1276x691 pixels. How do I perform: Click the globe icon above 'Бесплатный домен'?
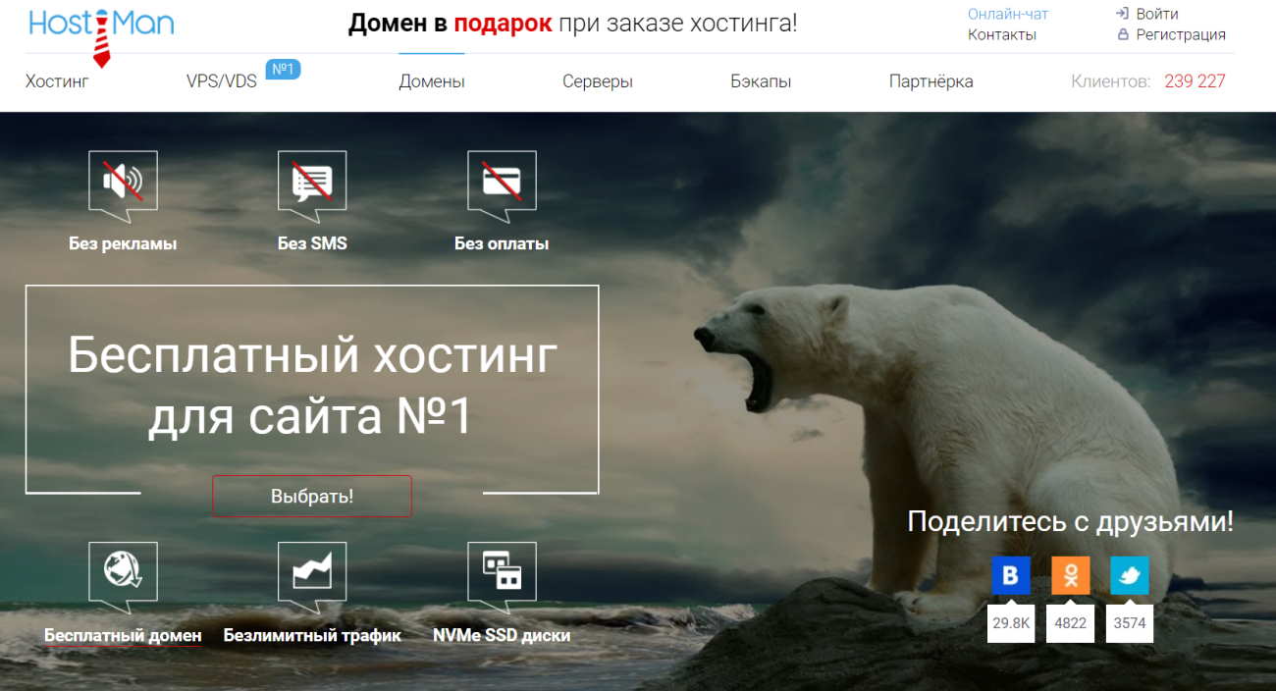pyautogui.click(x=123, y=571)
